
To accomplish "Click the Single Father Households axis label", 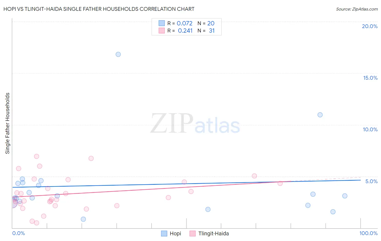I will click(7, 123).
